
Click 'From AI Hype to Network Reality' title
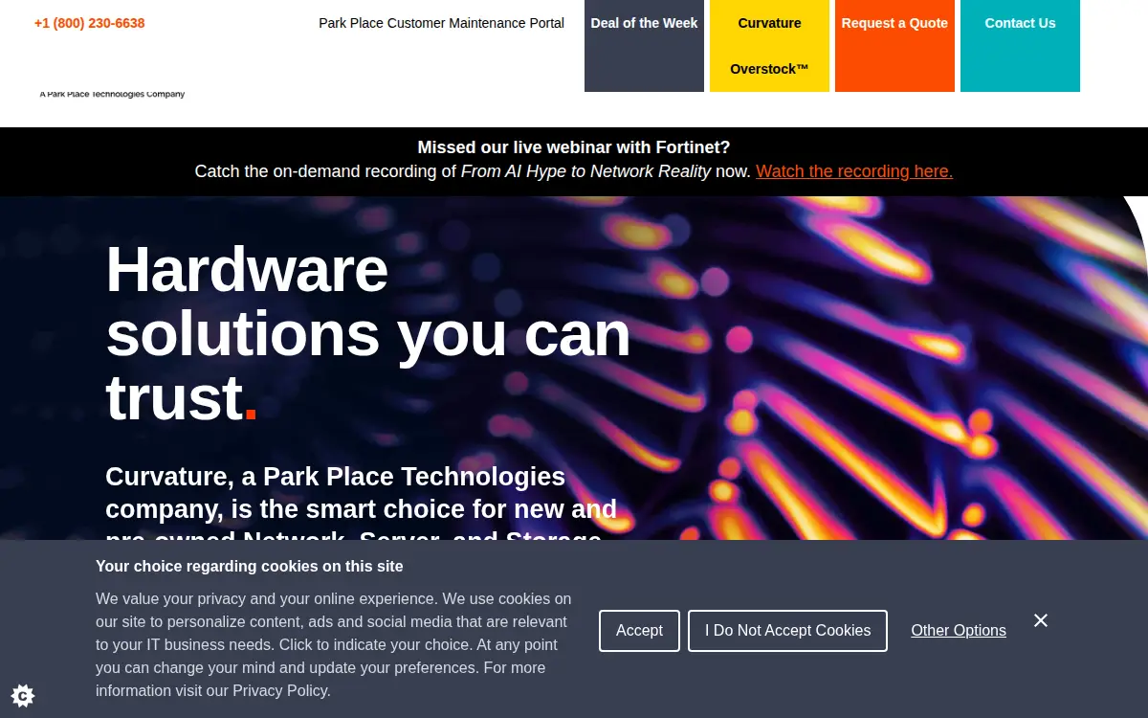click(585, 171)
